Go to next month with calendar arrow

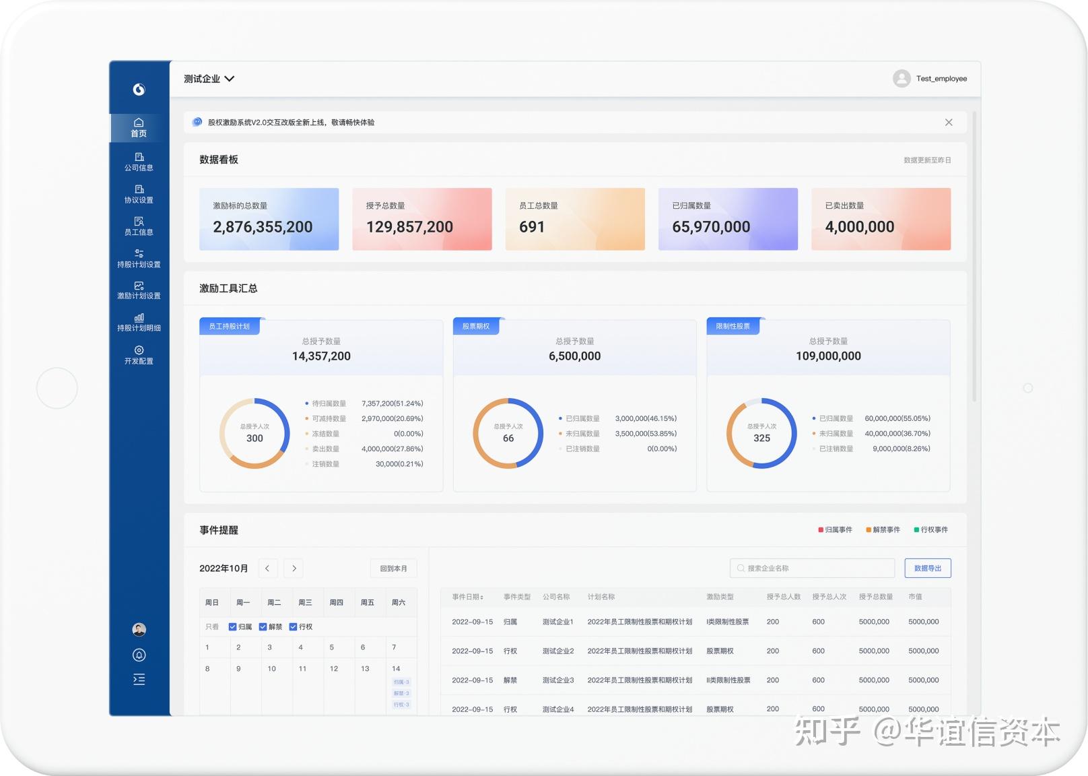[294, 568]
